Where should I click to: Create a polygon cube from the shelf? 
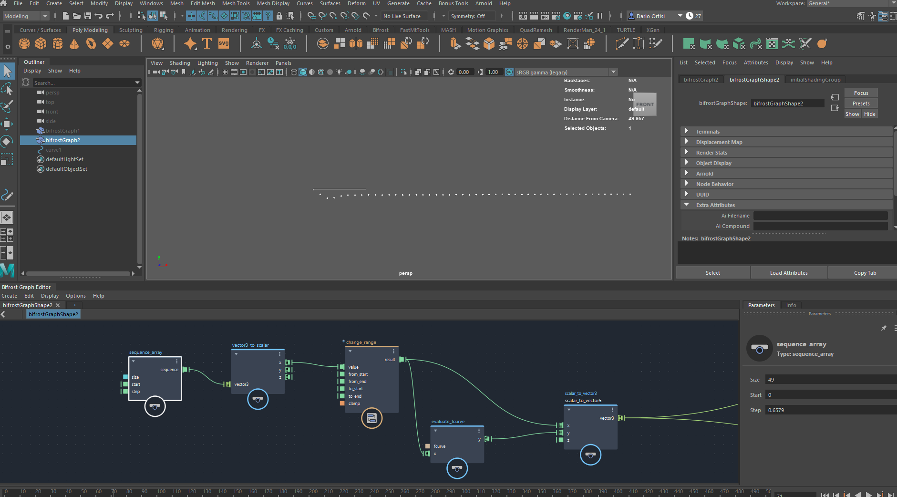pyautogui.click(x=41, y=43)
